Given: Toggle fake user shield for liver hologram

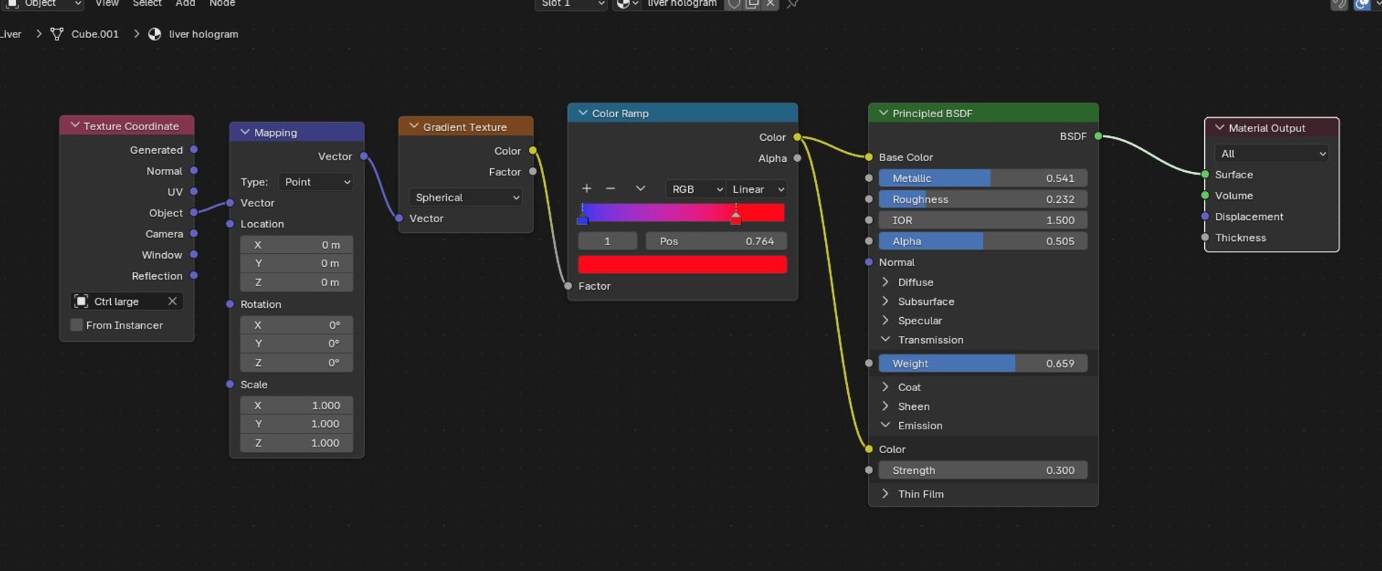Looking at the screenshot, I should [733, 4].
